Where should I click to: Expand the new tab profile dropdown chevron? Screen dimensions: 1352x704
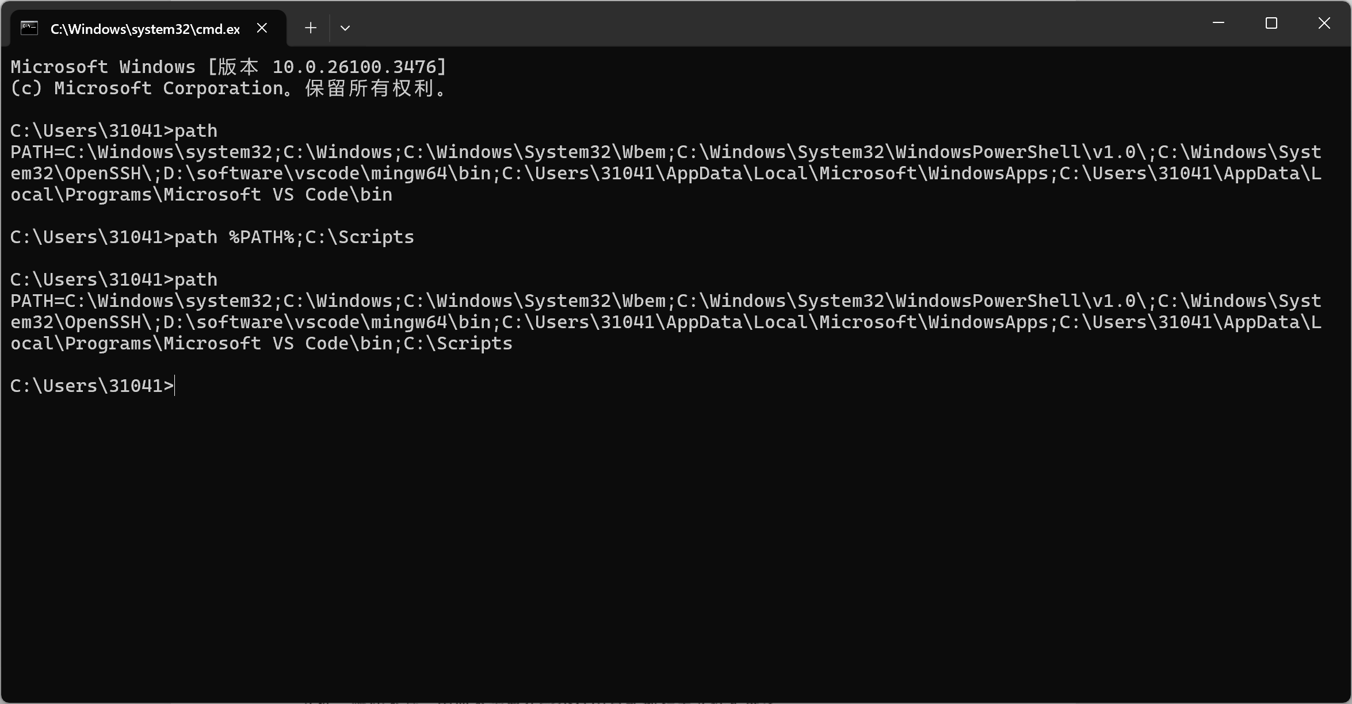point(345,28)
